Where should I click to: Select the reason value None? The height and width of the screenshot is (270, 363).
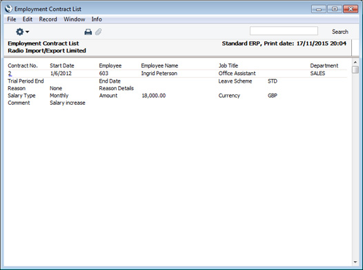click(x=56, y=88)
